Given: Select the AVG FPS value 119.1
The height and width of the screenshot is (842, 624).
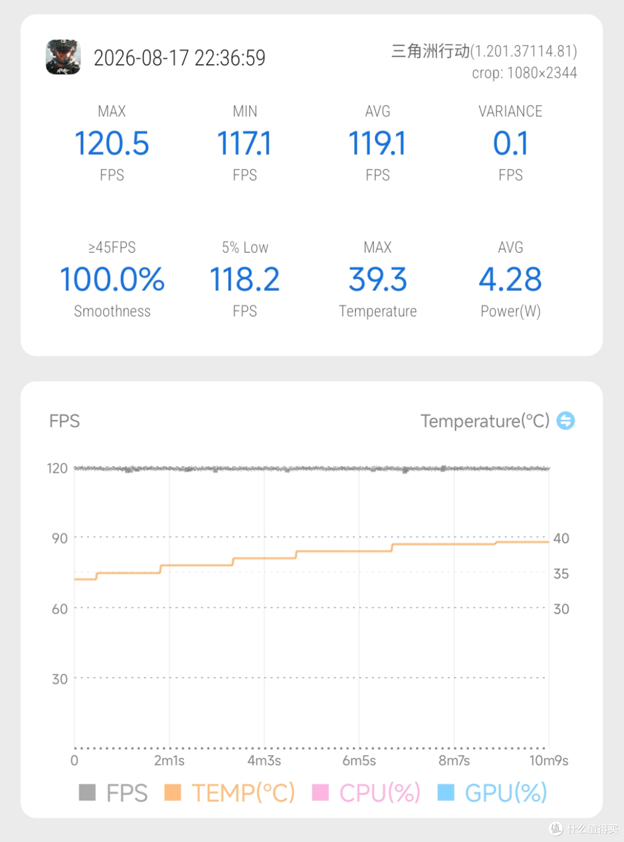Looking at the screenshot, I should (x=377, y=143).
